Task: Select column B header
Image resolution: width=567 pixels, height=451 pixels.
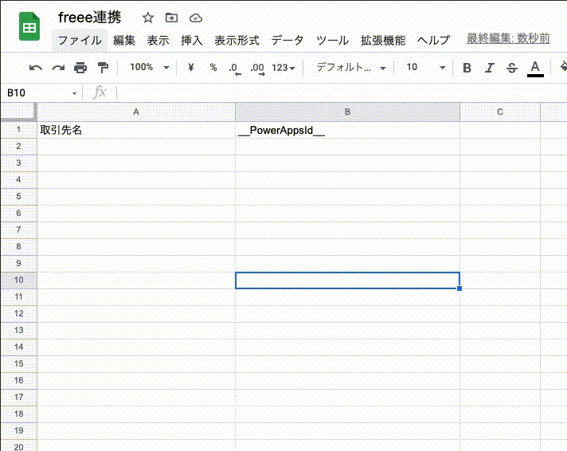Action: pyautogui.click(x=347, y=112)
